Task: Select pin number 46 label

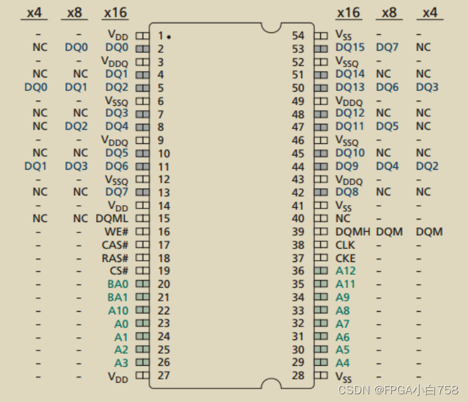Action: (x=298, y=140)
